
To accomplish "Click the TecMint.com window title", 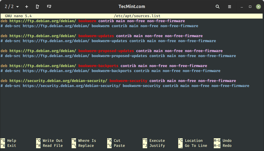I will (132, 7).
